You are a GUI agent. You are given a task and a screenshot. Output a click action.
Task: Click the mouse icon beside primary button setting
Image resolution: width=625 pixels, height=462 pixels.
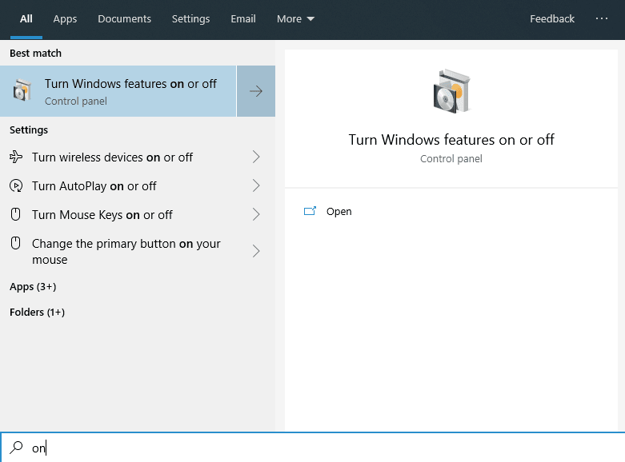click(15, 243)
